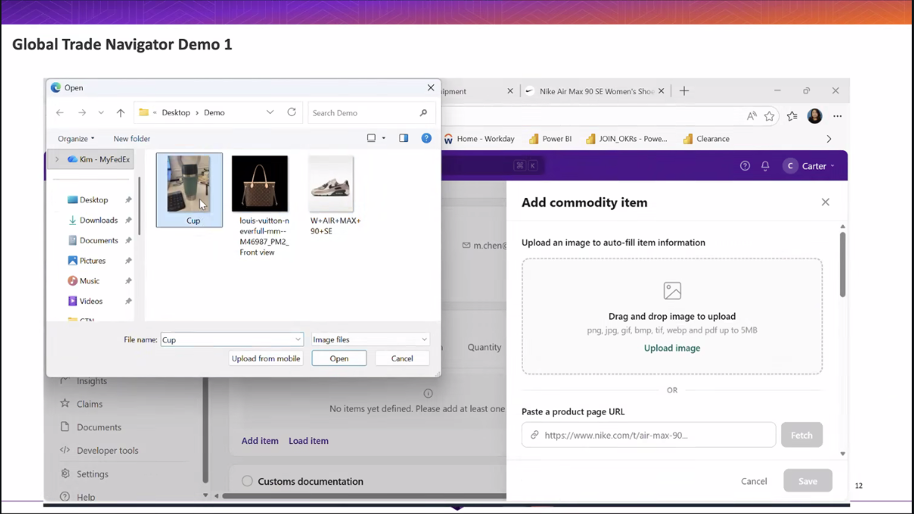The height and width of the screenshot is (514, 914).
Task: Close the Open dialog with X
Action: [430, 87]
